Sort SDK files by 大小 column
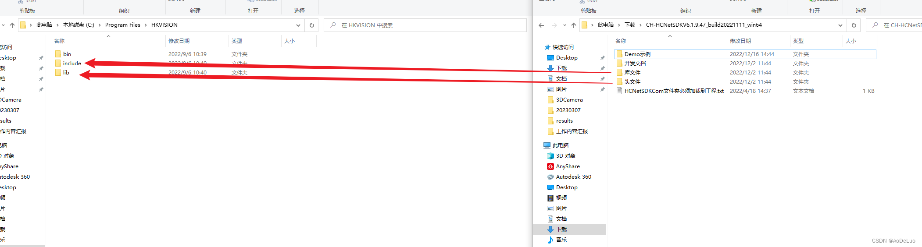This screenshot has height=247, width=922. tap(851, 41)
